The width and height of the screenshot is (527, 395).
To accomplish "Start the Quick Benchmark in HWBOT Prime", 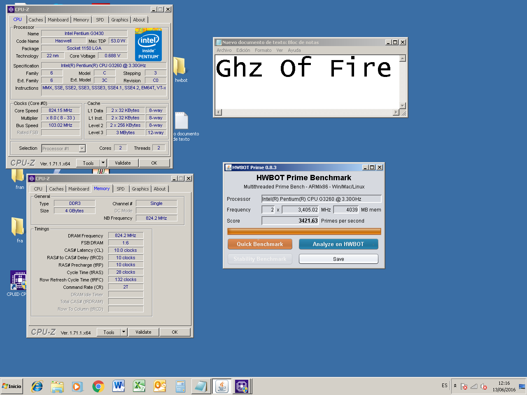I will tap(260, 244).
